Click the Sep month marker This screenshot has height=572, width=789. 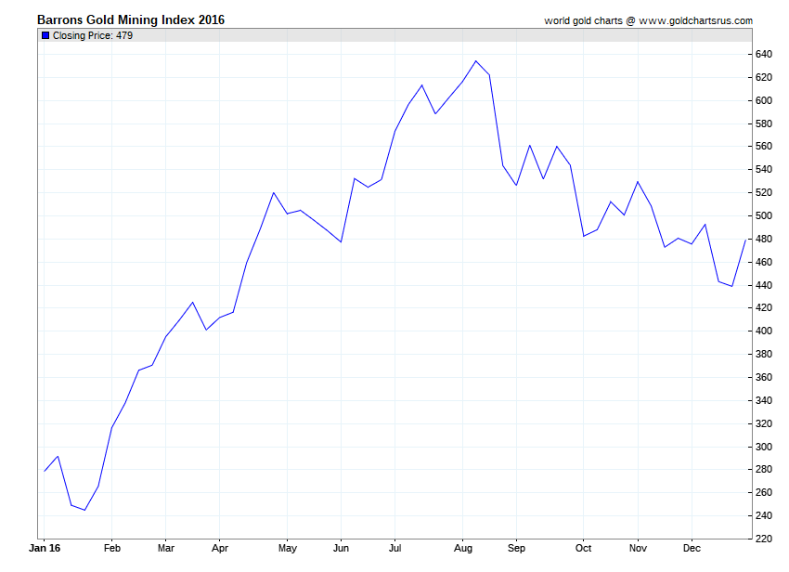click(x=516, y=549)
